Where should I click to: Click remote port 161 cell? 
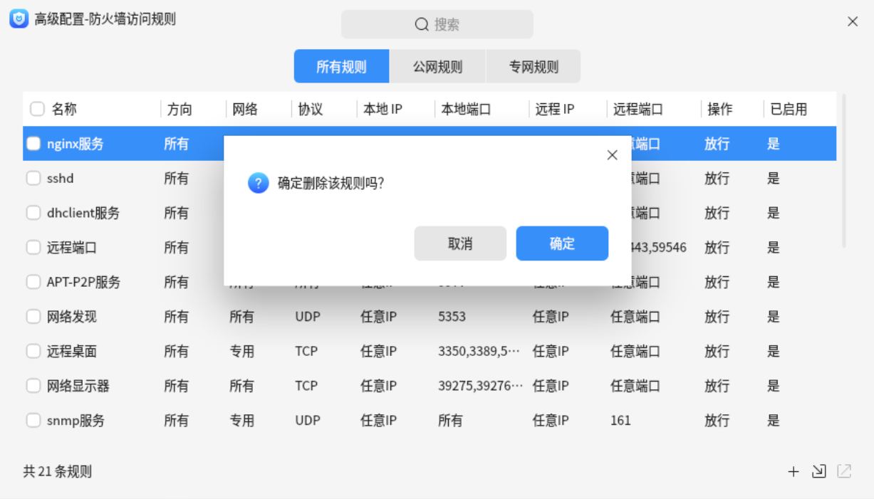tap(620, 421)
